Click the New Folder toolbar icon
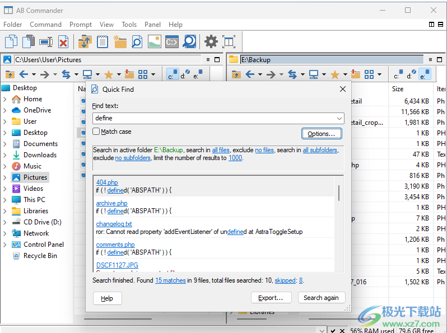The image size is (447, 333). (x=120, y=41)
